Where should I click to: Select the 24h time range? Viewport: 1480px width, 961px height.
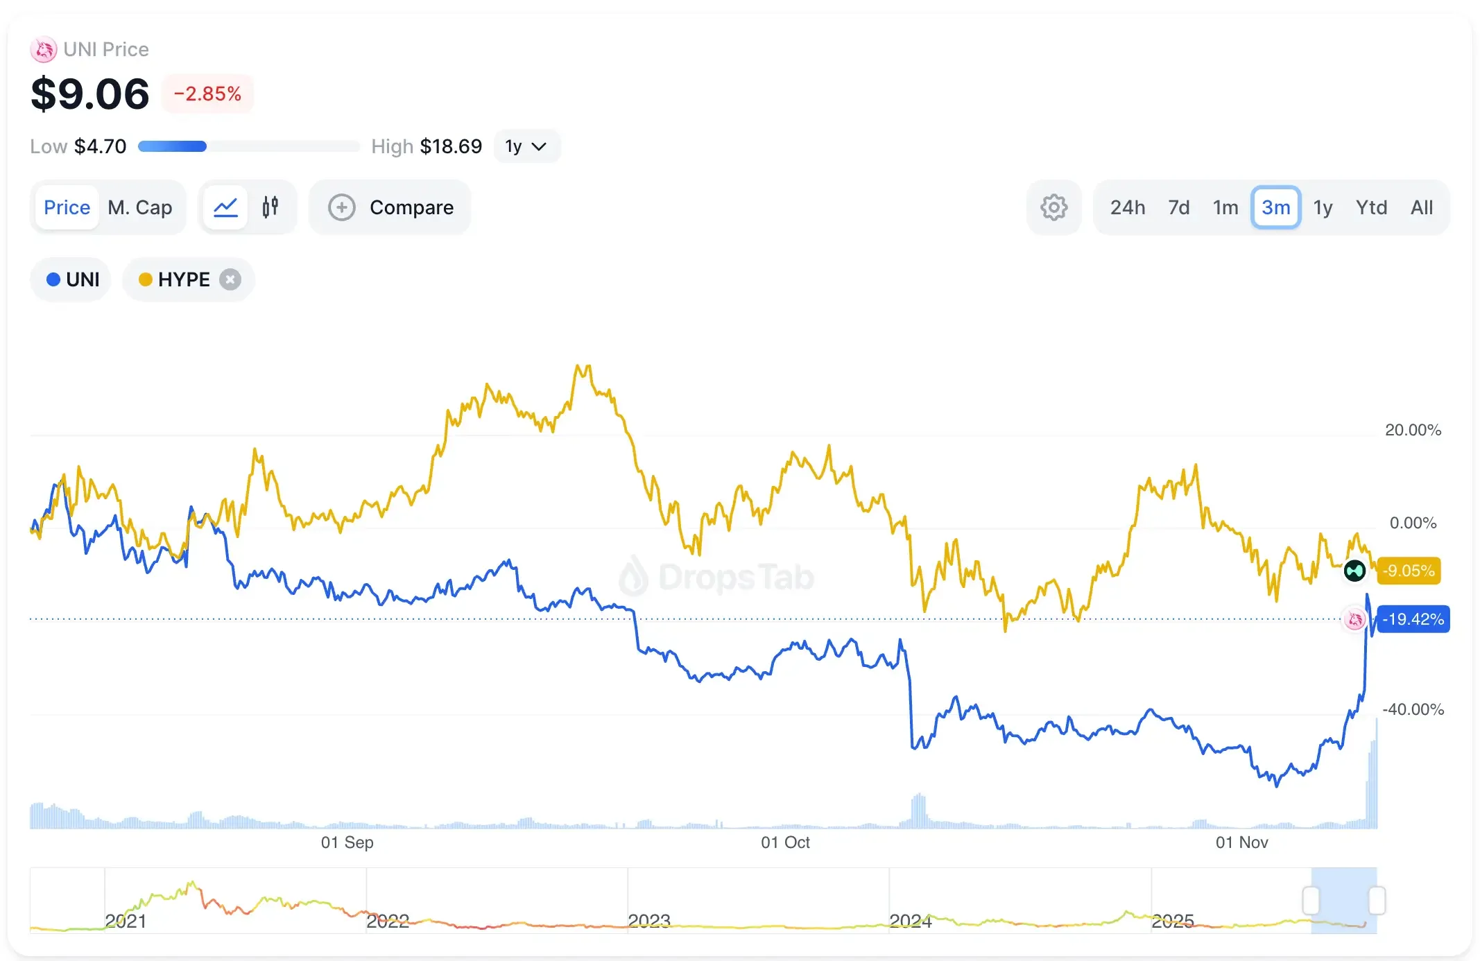[1128, 207]
